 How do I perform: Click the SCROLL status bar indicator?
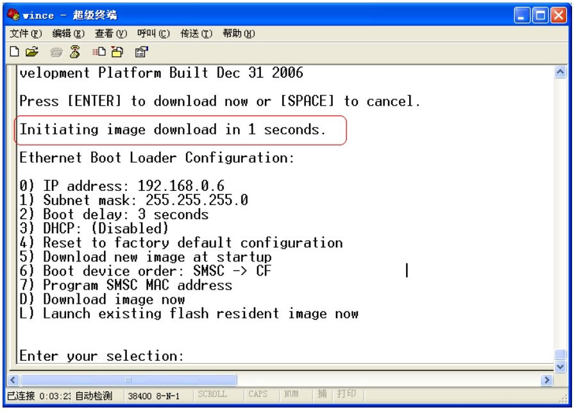(212, 394)
